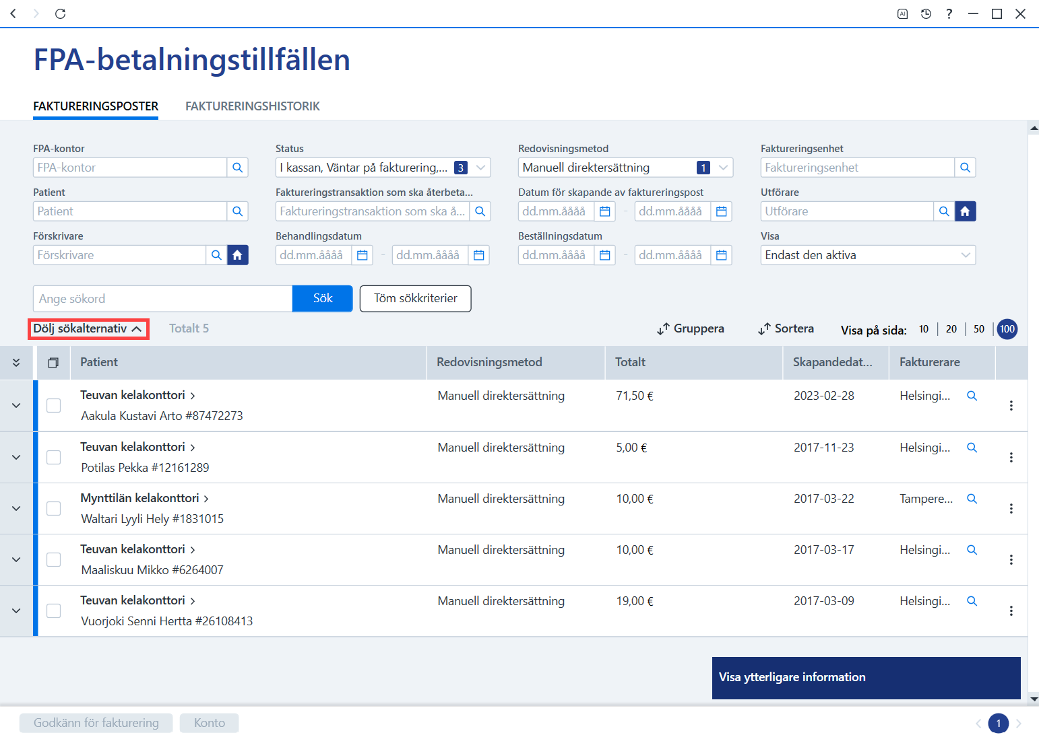Click the Ange sökord search field
1039x735 pixels.
coord(162,298)
